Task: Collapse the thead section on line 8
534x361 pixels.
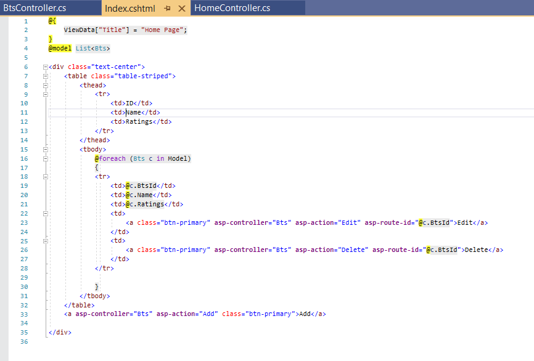Action: (x=46, y=85)
